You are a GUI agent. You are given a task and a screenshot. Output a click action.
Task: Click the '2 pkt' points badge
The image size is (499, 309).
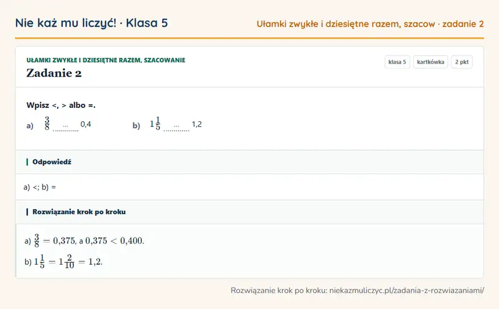pos(462,62)
